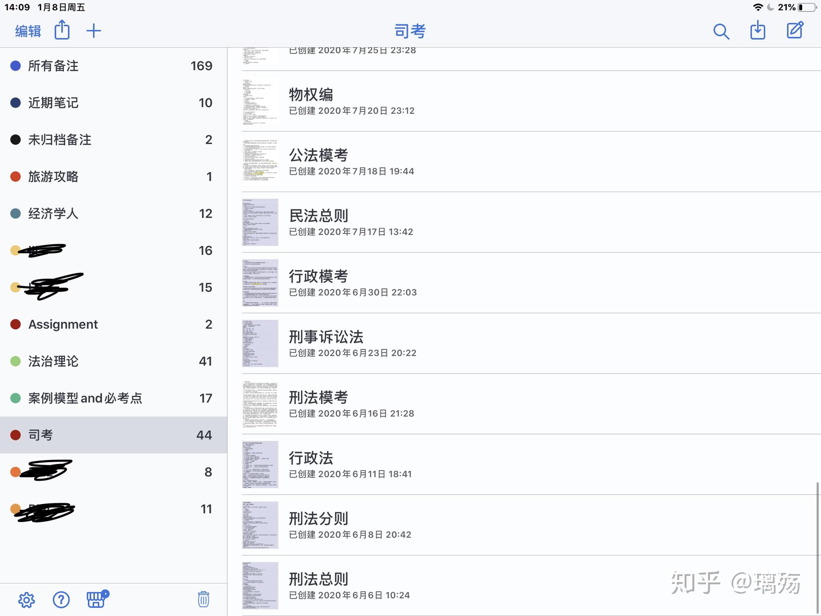The image size is (821, 616).
Task: Open the redacted folder with 8 notes
Action: pyautogui.click(x=113, y=472)
